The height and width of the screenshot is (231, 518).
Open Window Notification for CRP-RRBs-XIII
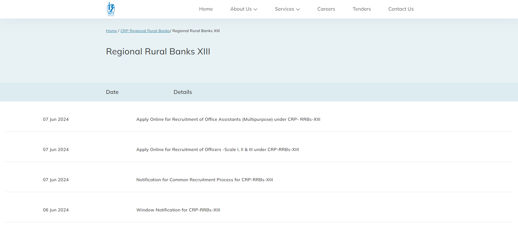click(x=178, y=210)
